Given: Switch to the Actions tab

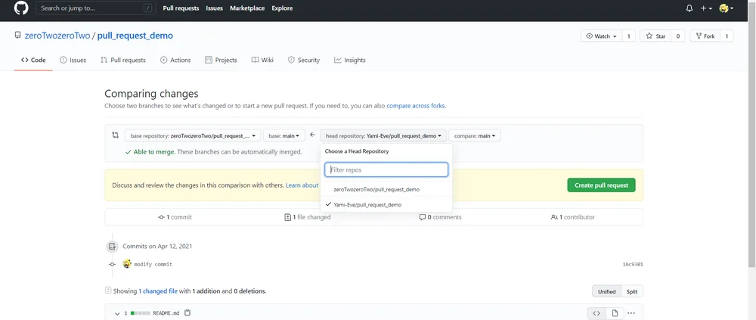Looking at the screenshot, I should pos(175,61).
